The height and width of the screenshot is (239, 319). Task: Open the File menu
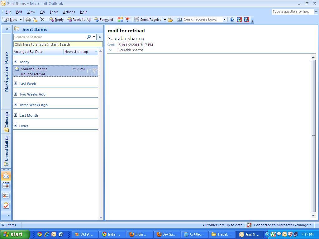(8, 12)
